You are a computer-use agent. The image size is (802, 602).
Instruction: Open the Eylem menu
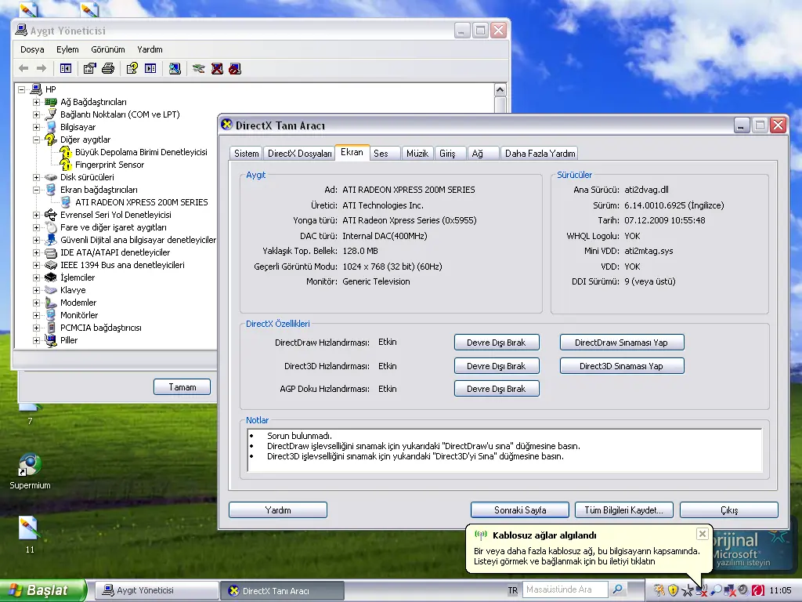[x=67, y=49]
